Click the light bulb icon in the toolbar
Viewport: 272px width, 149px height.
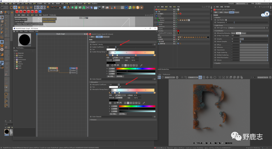(104, 8)
